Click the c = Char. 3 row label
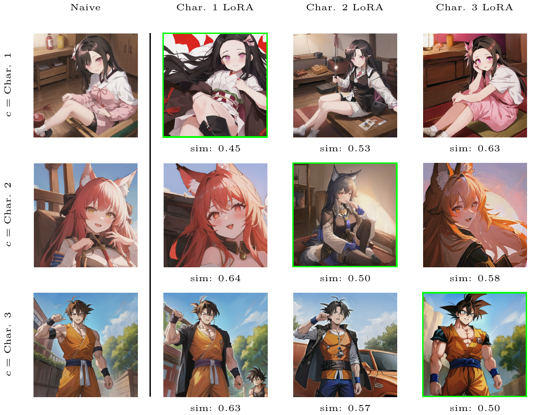This screenshot has height=415, width=536. point(9,345)
